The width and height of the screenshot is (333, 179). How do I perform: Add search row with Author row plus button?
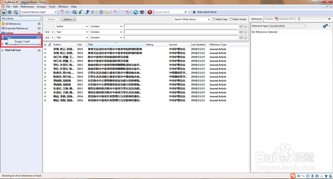[x=241, y=26]
